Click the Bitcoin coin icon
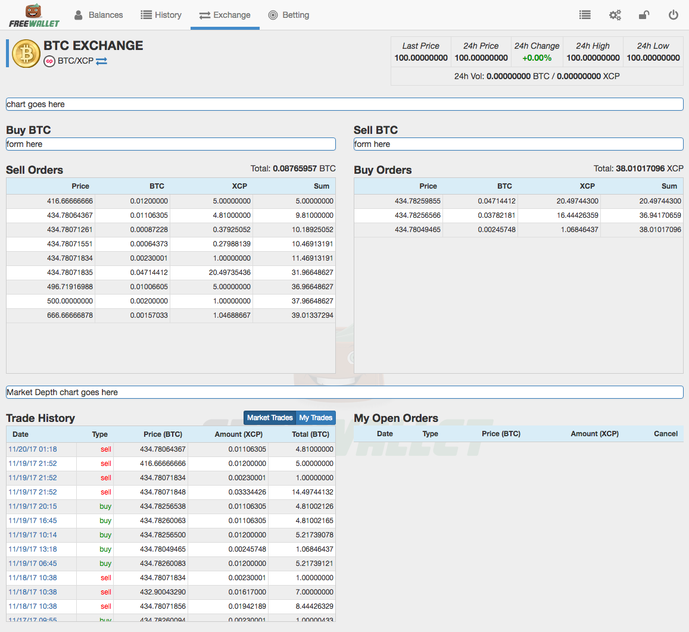The height and width of the screenshot is (632, 689). point(26,54)
